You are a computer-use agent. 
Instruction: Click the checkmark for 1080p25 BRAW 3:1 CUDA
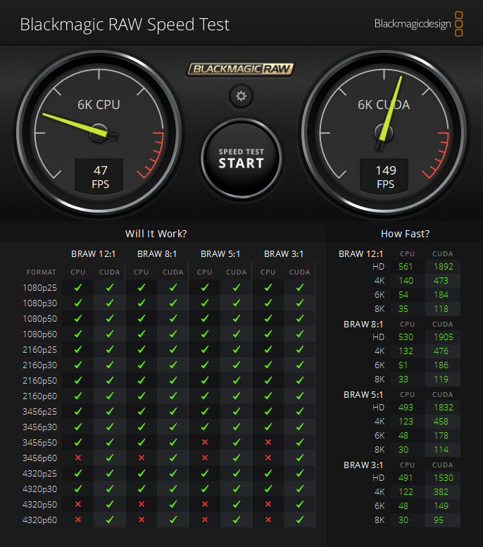[300, 287]
